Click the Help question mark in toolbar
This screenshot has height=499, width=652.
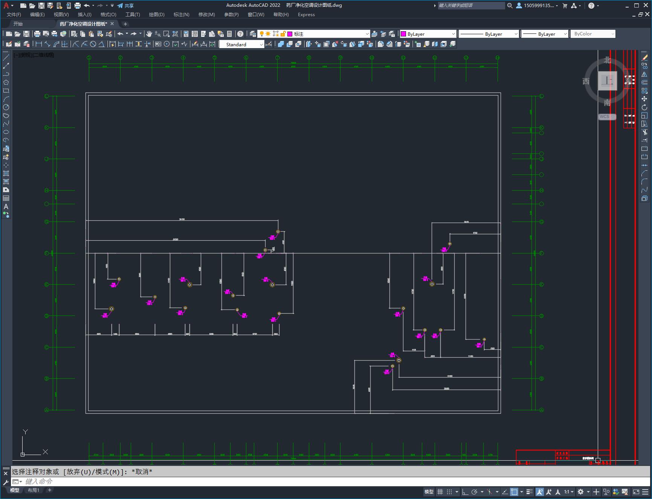point(240,34)
